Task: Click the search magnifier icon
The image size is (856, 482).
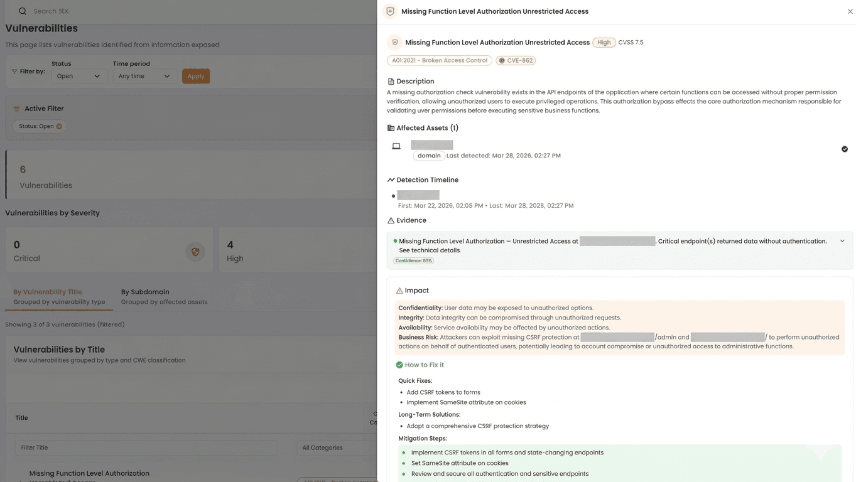Action: click(x=23, y=11)
